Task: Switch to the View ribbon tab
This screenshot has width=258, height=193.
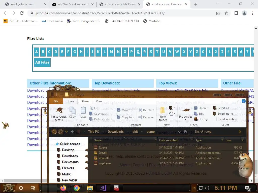Action: coord(99,101)
